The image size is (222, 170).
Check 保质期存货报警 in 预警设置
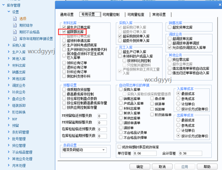[64, 90]
